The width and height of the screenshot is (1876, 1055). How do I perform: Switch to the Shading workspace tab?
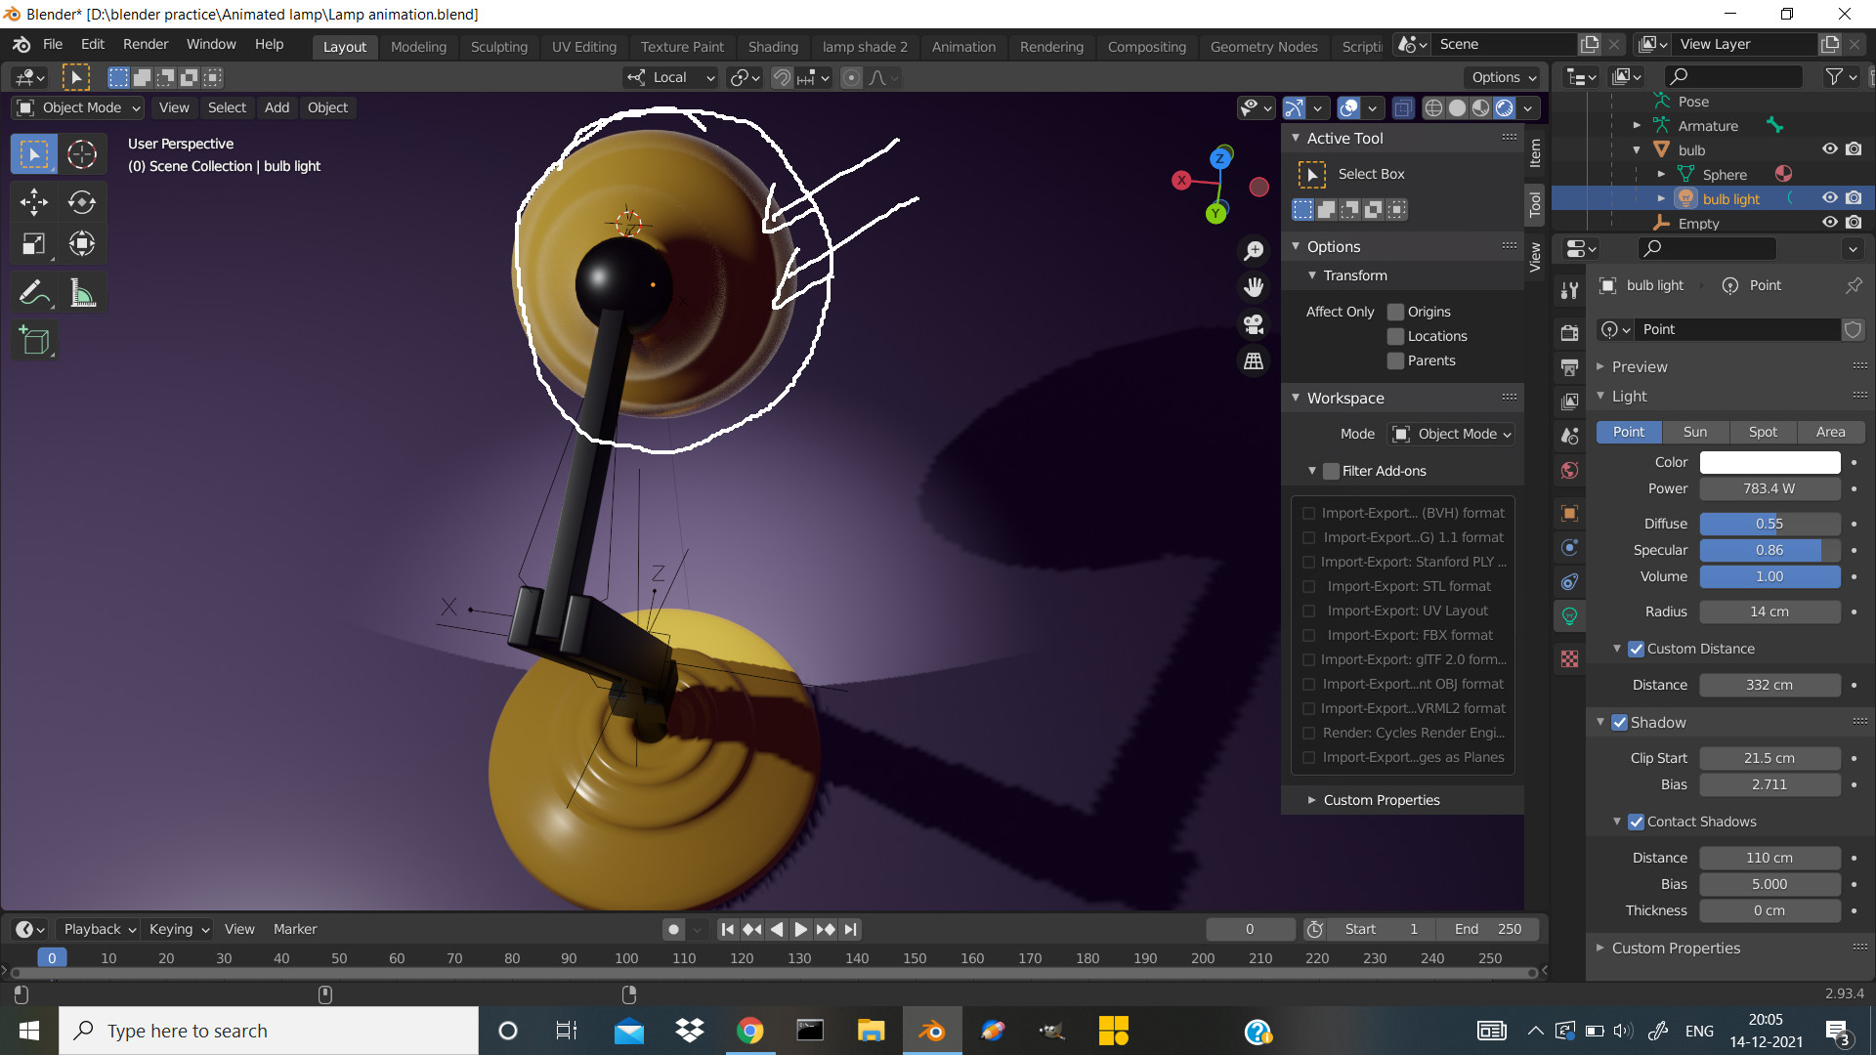pos(772,46)
